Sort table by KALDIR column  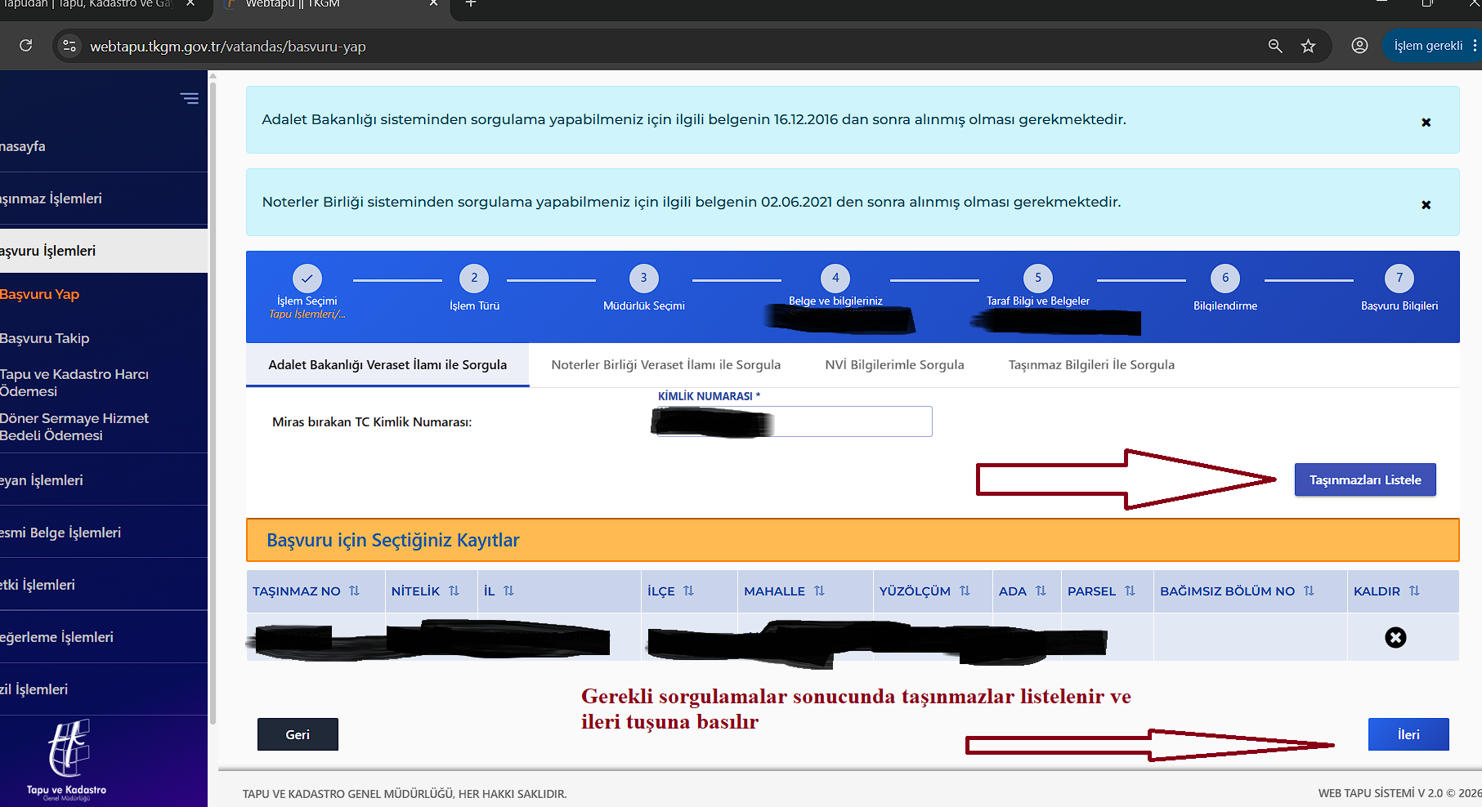(x=1414, y=591)
